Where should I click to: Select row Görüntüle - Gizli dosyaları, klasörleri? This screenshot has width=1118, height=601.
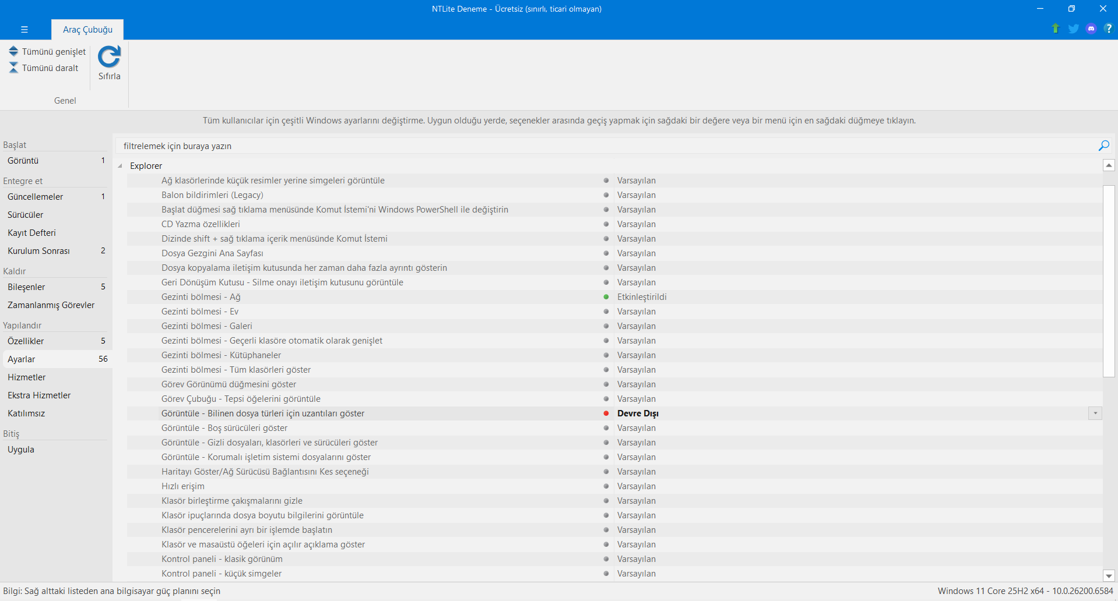click(x=614, y=443)
